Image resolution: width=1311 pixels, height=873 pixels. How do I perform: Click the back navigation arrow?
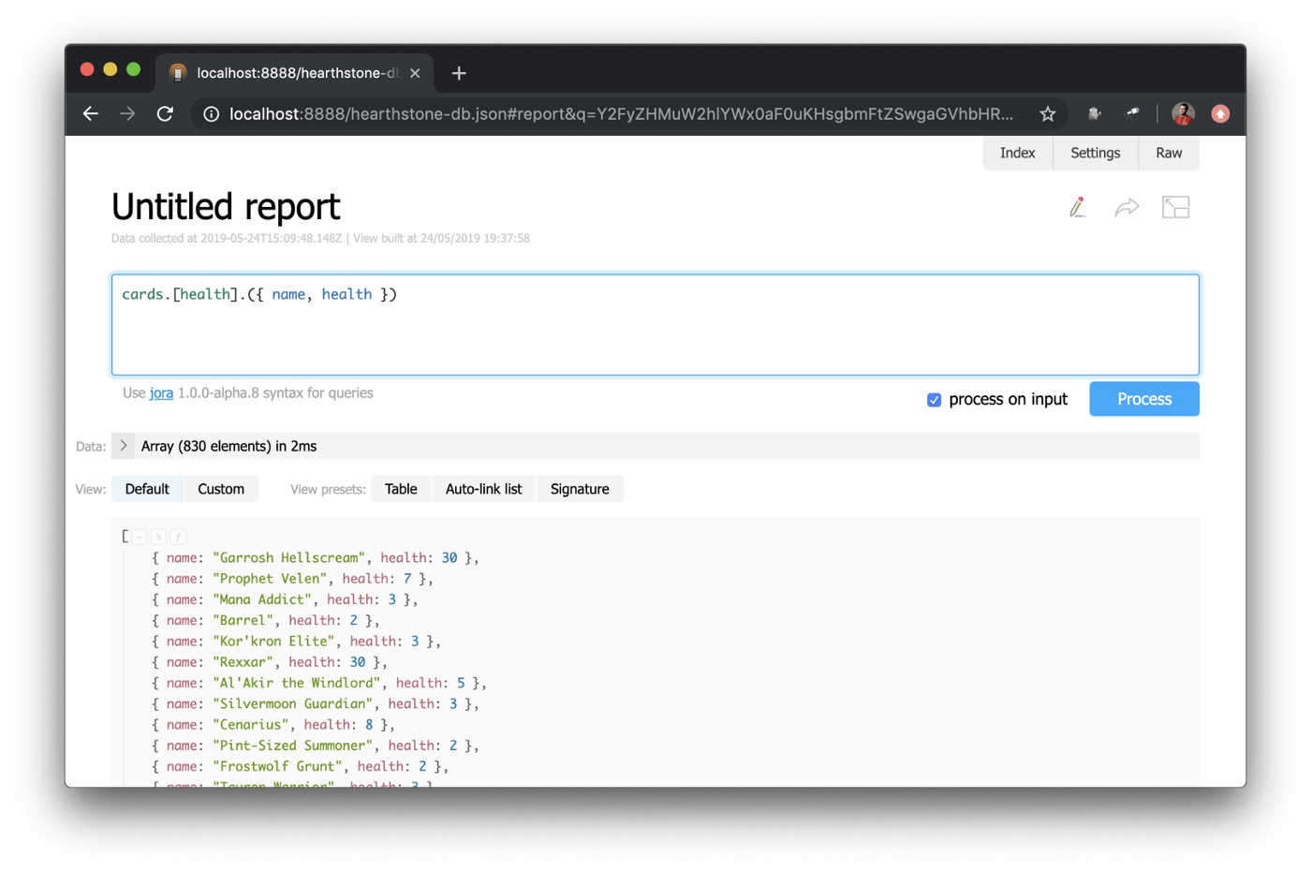(91, 114)
